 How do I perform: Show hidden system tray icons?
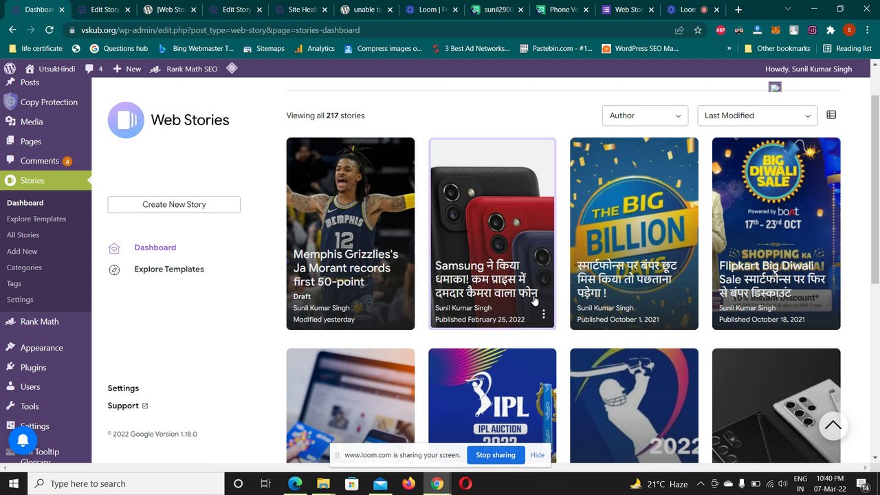(x=701, y=483)
